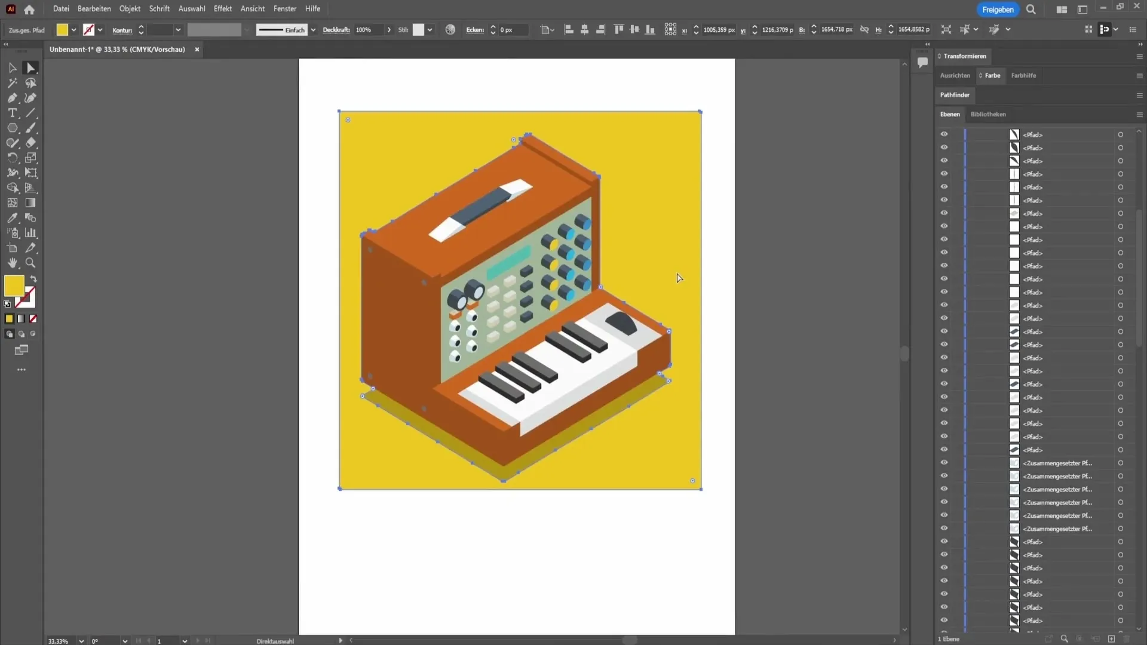Pick the Magic Wand tool
Screen dimensions: 1147x645
pyautogui.click(x=13, y=83)
